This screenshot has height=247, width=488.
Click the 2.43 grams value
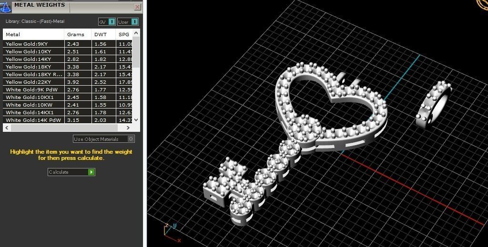[73, 44]
